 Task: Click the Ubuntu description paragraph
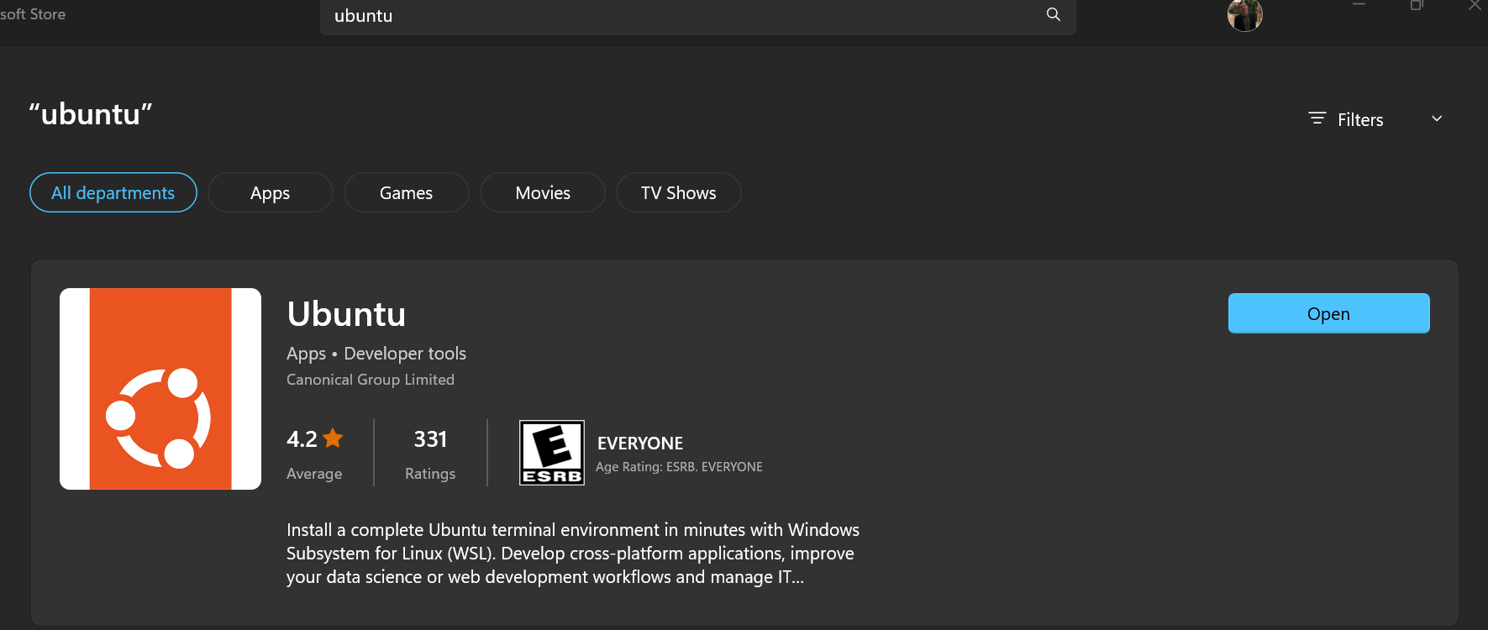pyautogui.click(x=573, y=554)
